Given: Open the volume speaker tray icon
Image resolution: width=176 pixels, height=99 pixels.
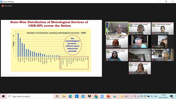Looking at the screenshot, I should (x=152, y=96).
